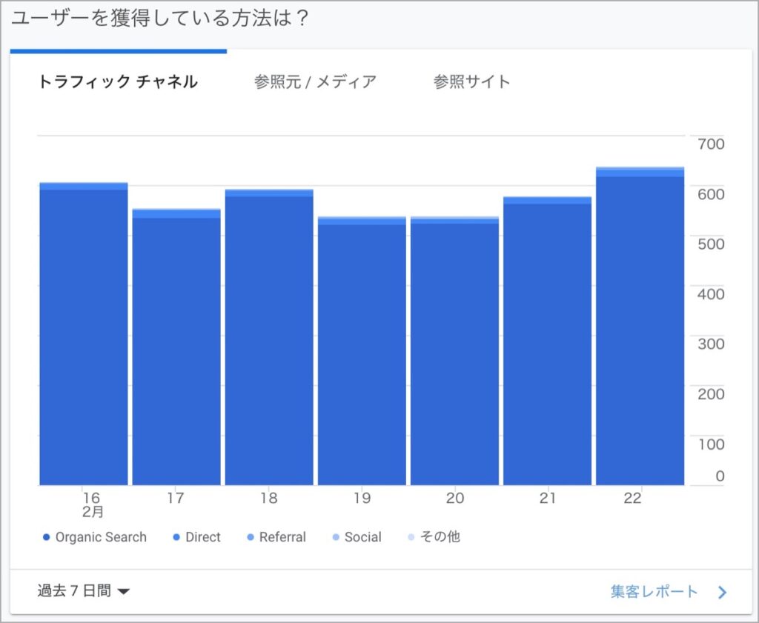Select the Direct legend label

coord(203,537)
